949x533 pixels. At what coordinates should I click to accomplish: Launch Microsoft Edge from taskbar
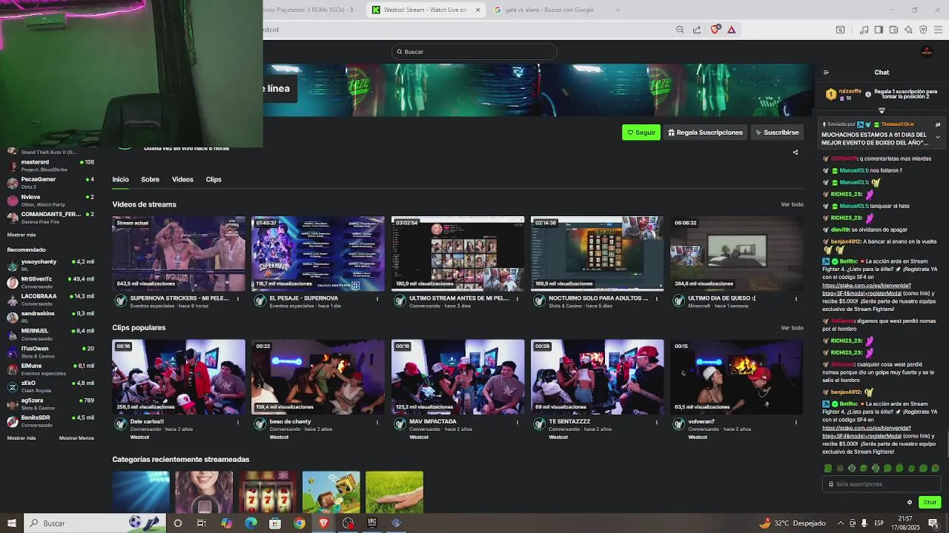coord(251,523)
